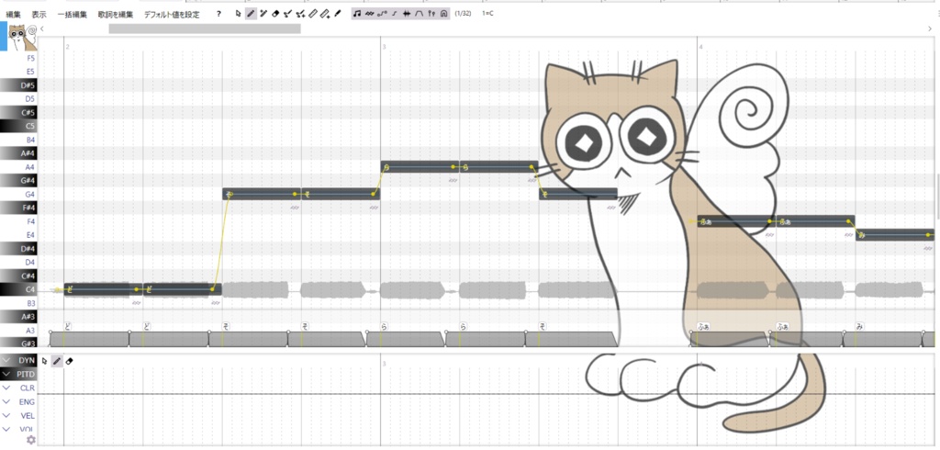This screenshot has height=450, width=940.
Task: Click the A4 piano key label
Action: point(29,167)
